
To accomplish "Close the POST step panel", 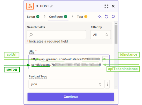I will [x=113, y=6].
